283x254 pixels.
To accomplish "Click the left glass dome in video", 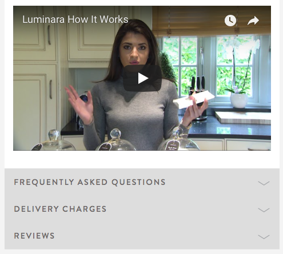I will pyautogui.click(x=54, y=140).
